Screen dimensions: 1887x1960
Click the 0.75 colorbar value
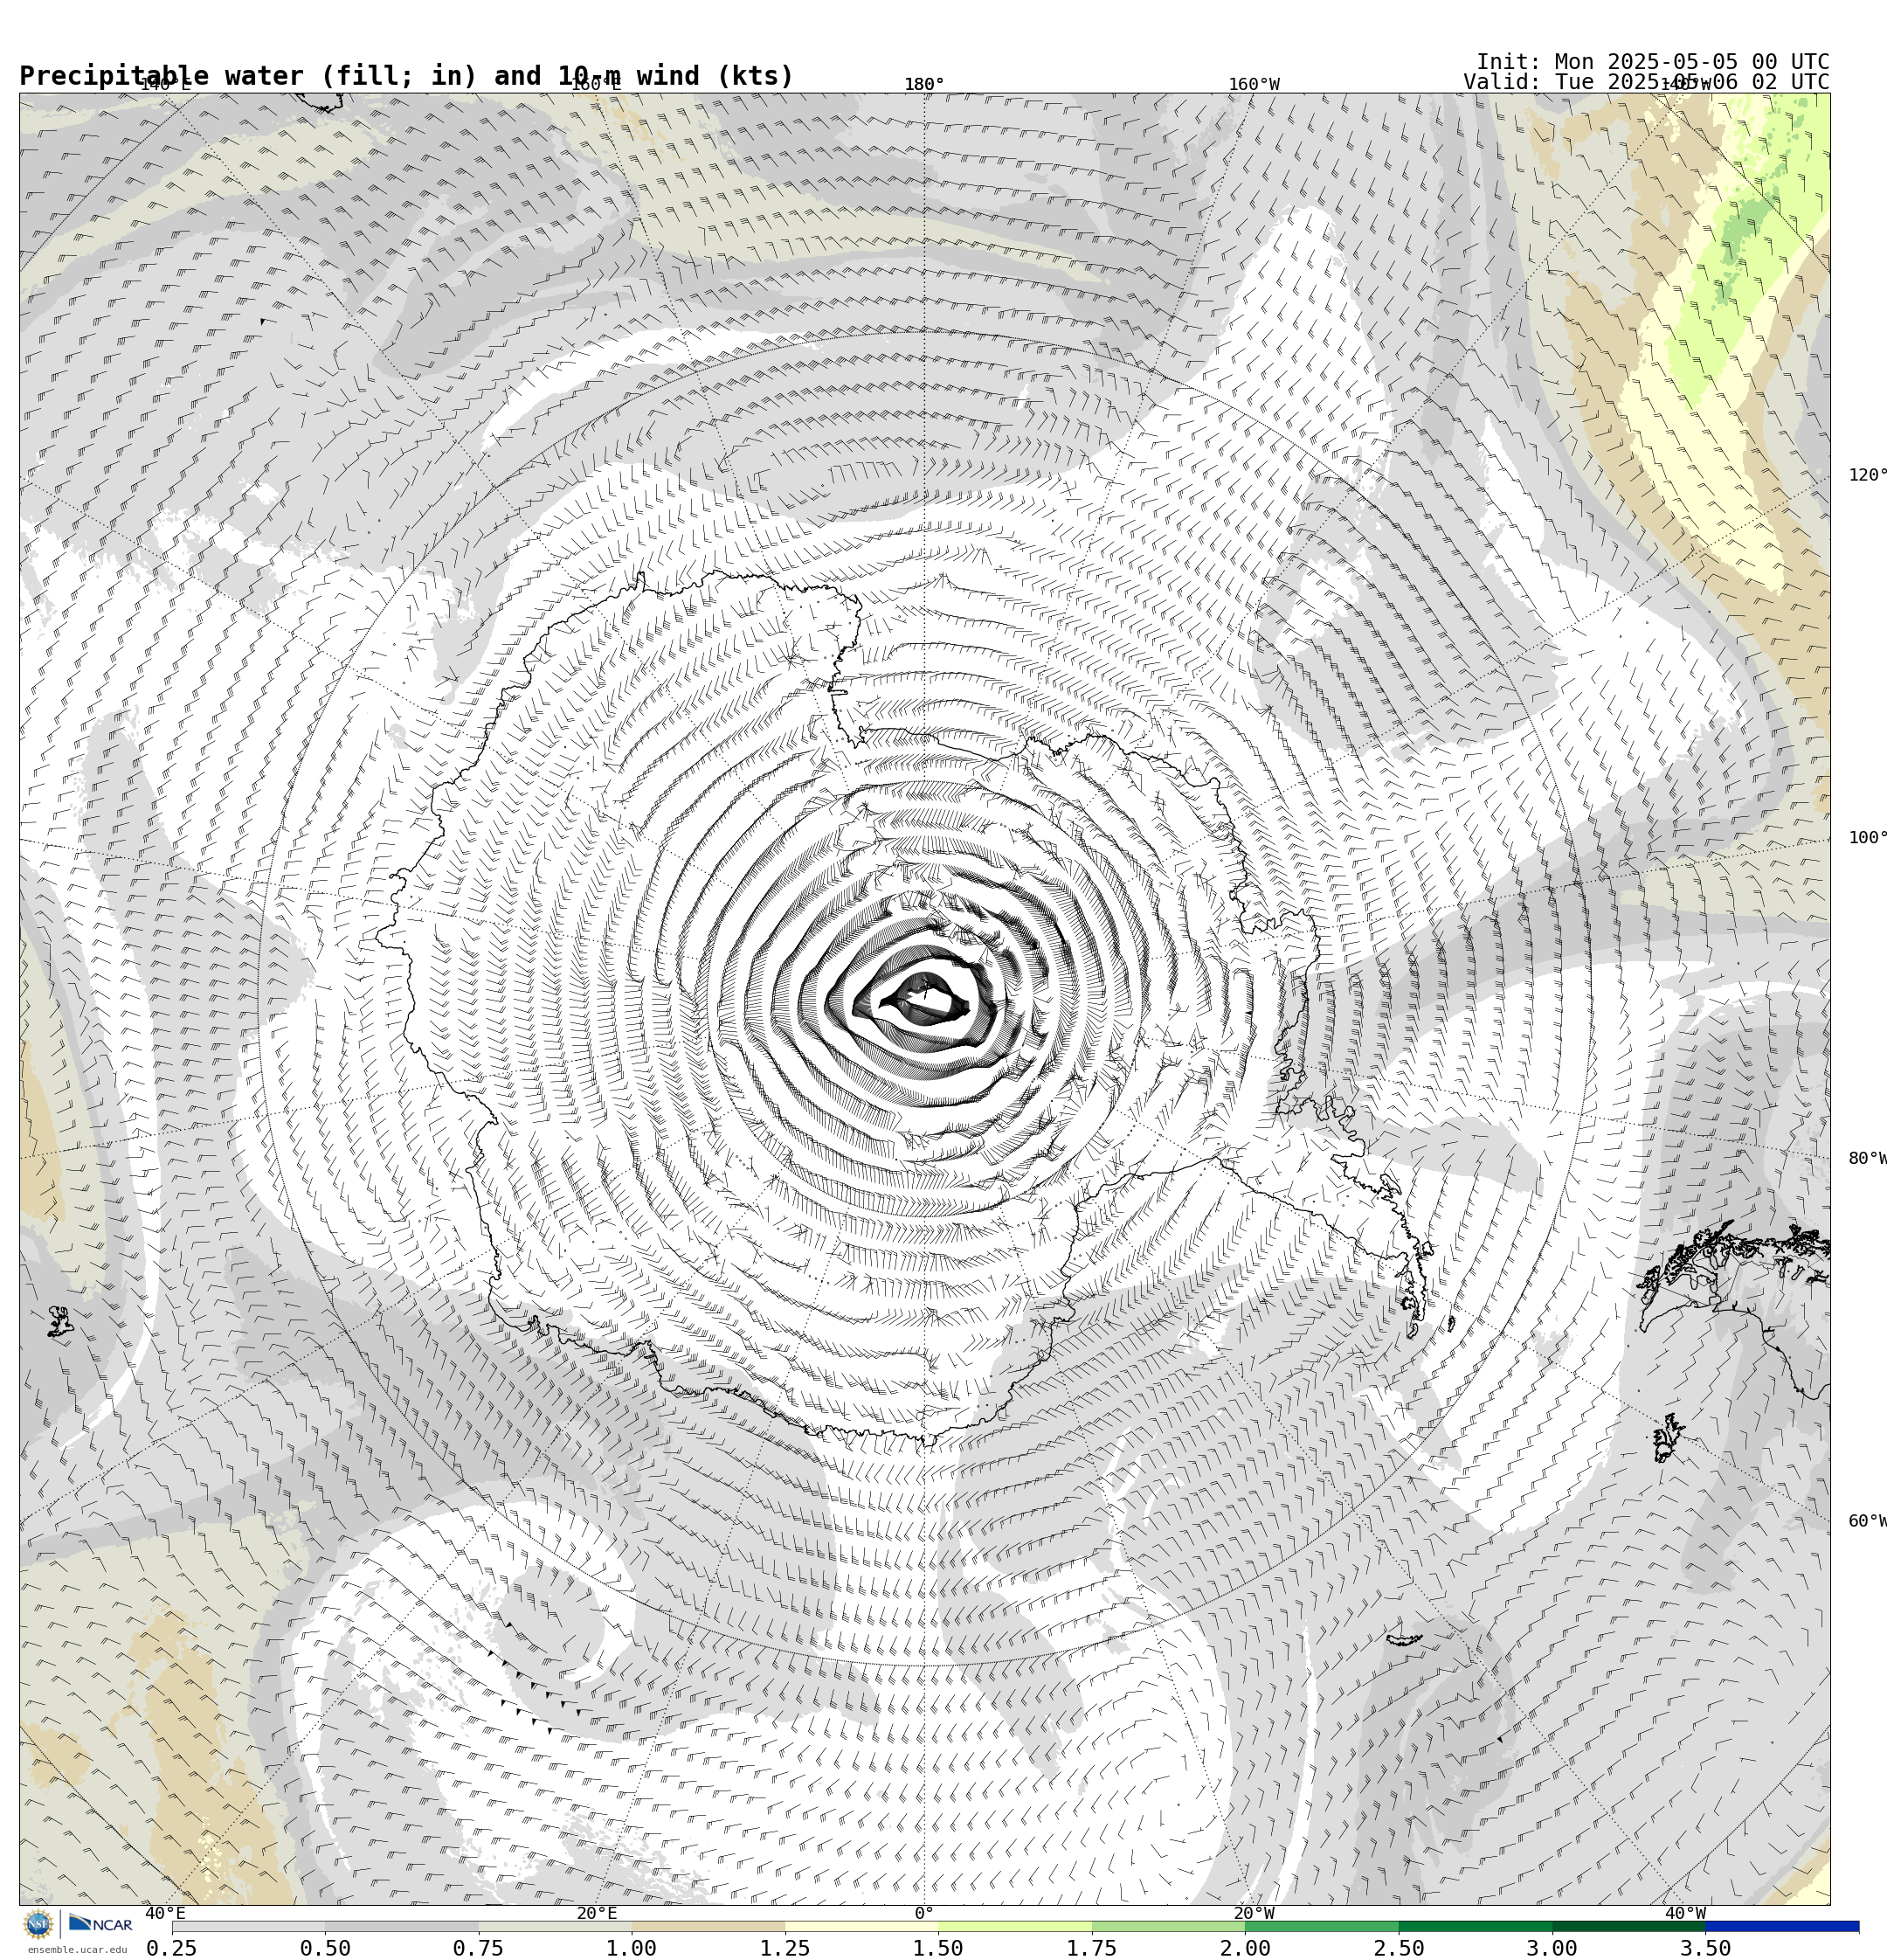point(478,1948)
